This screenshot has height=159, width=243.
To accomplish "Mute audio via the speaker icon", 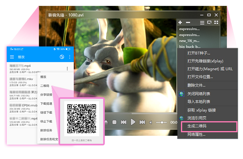I will [151, 122].
